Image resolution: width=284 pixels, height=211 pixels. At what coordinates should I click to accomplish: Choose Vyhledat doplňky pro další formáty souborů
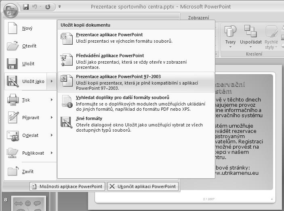point(136,103)
